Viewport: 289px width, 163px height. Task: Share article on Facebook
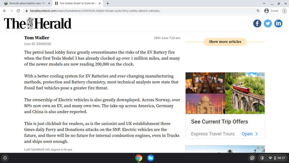point(257,23)
